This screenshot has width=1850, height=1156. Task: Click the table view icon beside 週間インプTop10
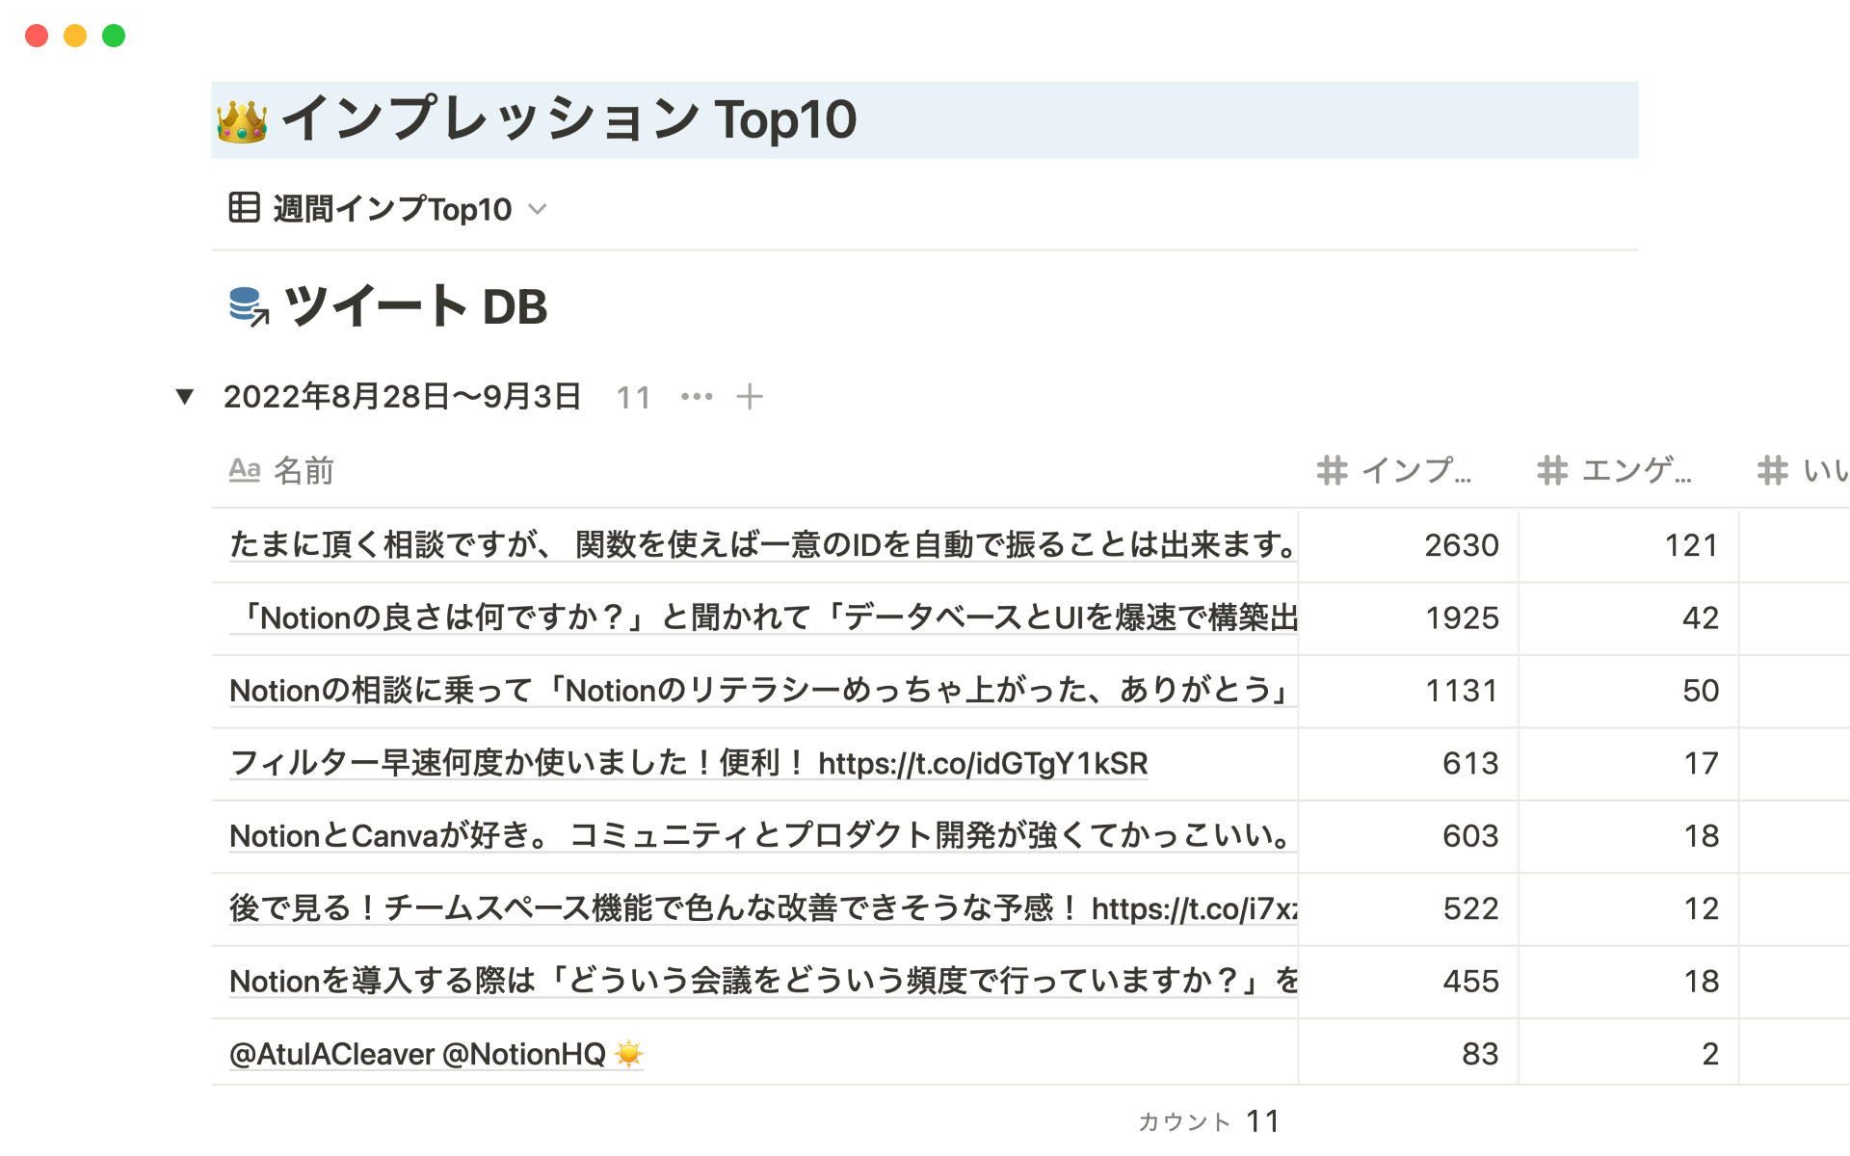[x=244, y=207]
